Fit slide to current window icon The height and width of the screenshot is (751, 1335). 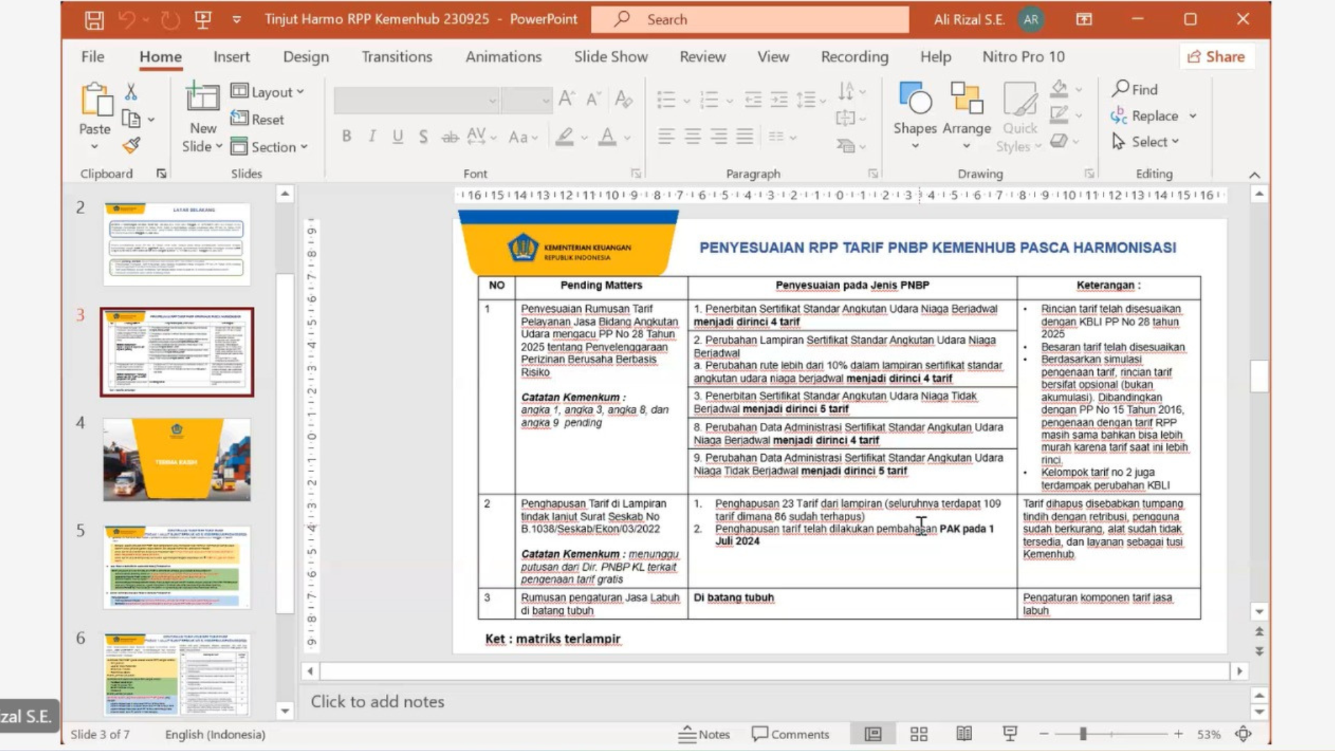click(x=1243, y=734)
